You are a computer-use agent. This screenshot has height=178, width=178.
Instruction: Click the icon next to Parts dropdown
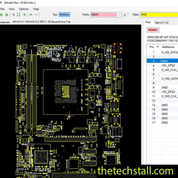[125, 15]
